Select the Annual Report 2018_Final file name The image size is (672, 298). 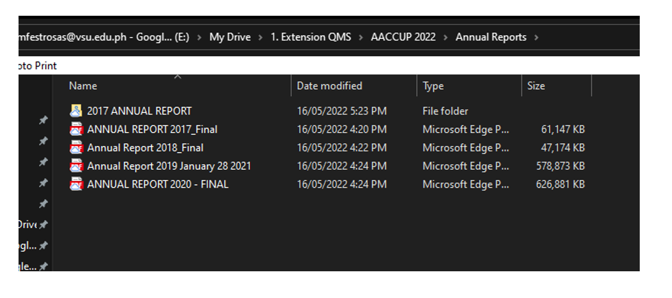(x=146, y=148)
